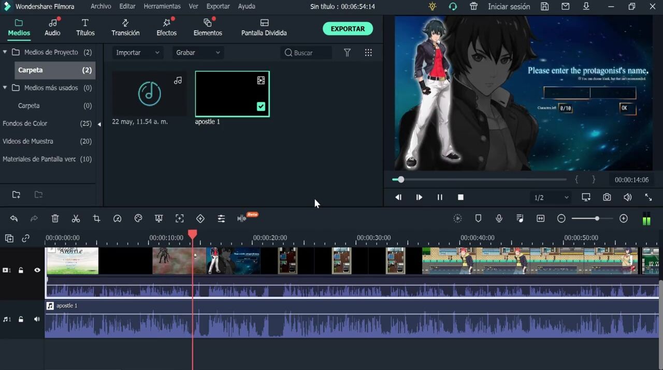Mute audio track 1 speaker icon

[37, 319]
